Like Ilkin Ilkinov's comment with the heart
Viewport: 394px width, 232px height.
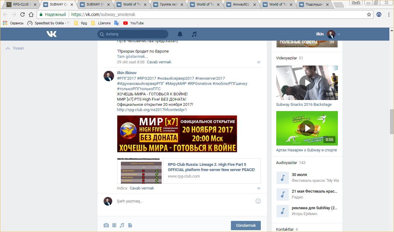(259, 188)
